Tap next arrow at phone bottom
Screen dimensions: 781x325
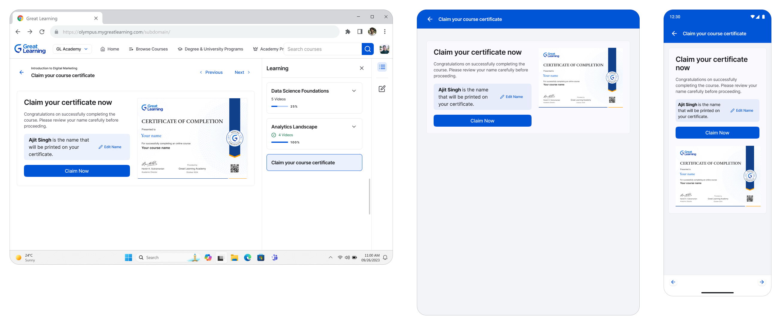pyautogui.click(x=761, y=282)
